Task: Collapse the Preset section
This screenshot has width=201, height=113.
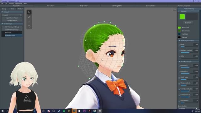Action: [3, 12]
